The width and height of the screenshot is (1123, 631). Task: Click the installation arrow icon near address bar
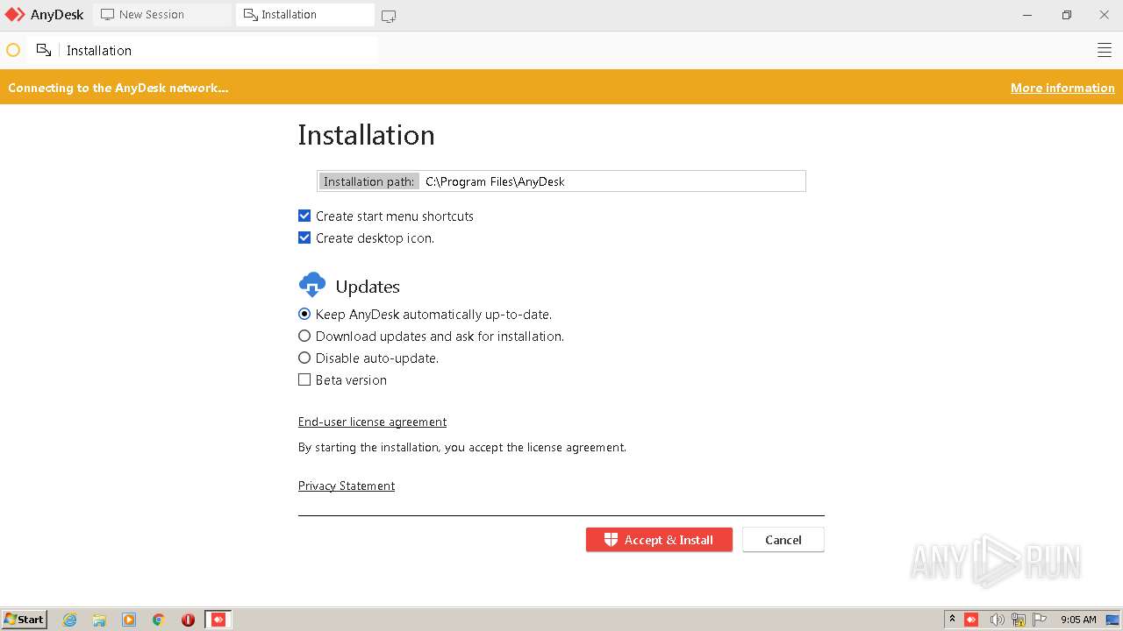tap(43, 50)
